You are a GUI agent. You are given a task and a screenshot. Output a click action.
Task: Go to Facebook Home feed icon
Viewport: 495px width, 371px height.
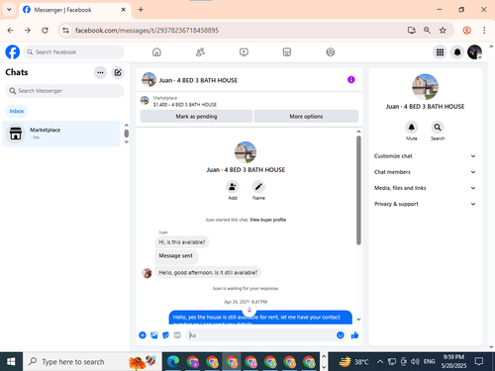coord(156,52)
